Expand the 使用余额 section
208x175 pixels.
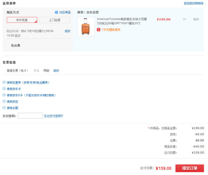(12, 108)
